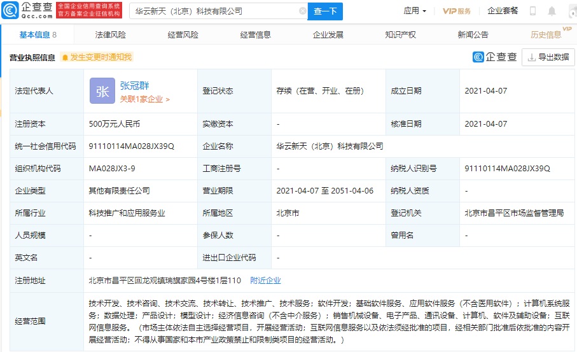
Task: Switch to the 经营风险 tab
Action: pyautogui.click(x=183, y=34)
